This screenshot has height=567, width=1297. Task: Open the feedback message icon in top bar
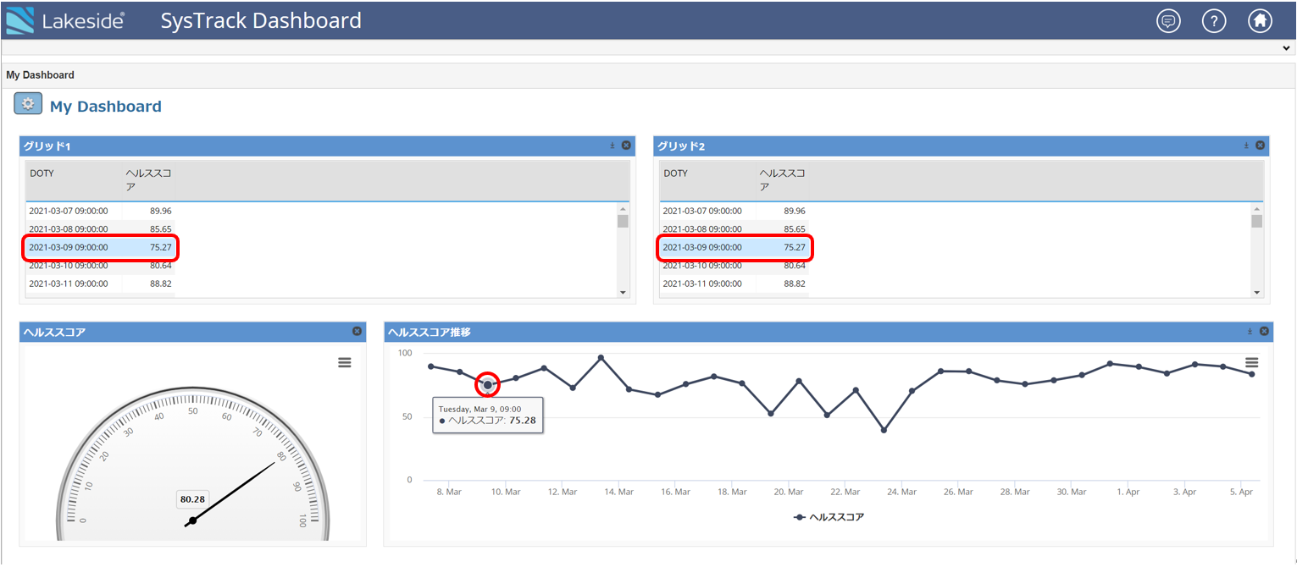point(1168,20)
